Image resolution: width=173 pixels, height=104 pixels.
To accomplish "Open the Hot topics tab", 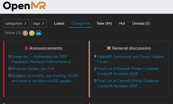I will coord(122,23).
